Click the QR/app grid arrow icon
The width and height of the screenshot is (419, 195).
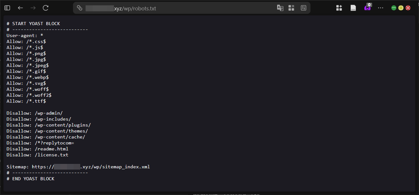(x=291, y=8)
